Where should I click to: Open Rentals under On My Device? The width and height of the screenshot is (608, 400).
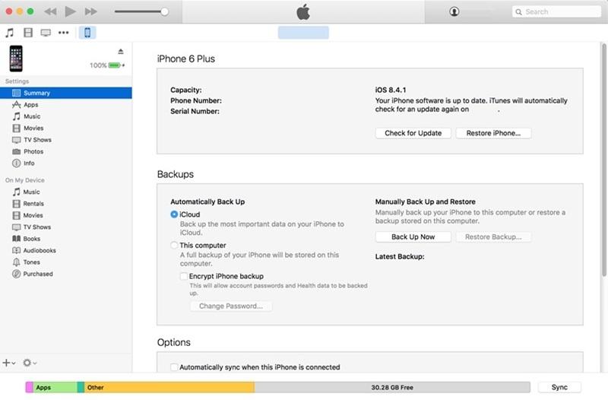tap(66, 203)
